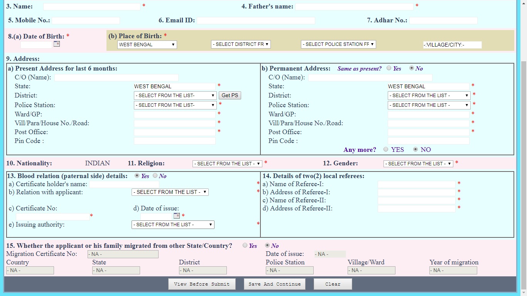Open the Gender selection dropdown
Image resolution: width=527 pixels, height=296 pixels.
coord(418,163)
